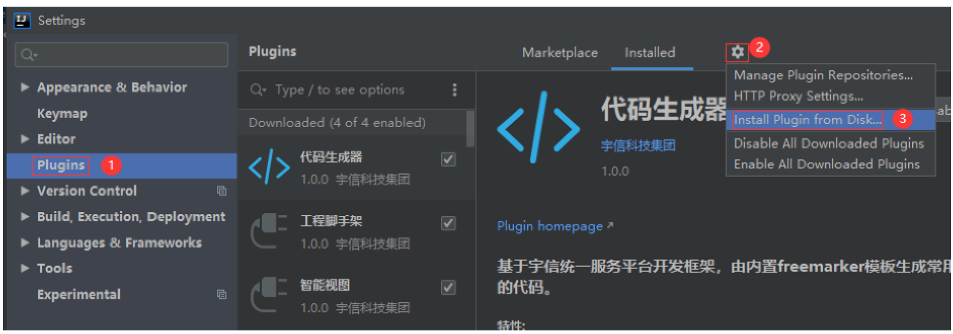Choose Install Plugin from Disk menu item

[x=807, y=120]
